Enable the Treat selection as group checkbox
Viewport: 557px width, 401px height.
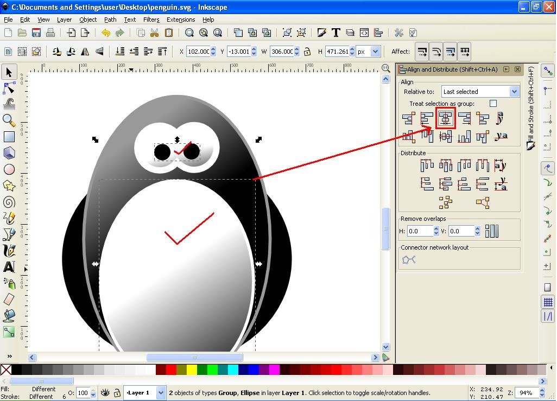coord(493,103)
